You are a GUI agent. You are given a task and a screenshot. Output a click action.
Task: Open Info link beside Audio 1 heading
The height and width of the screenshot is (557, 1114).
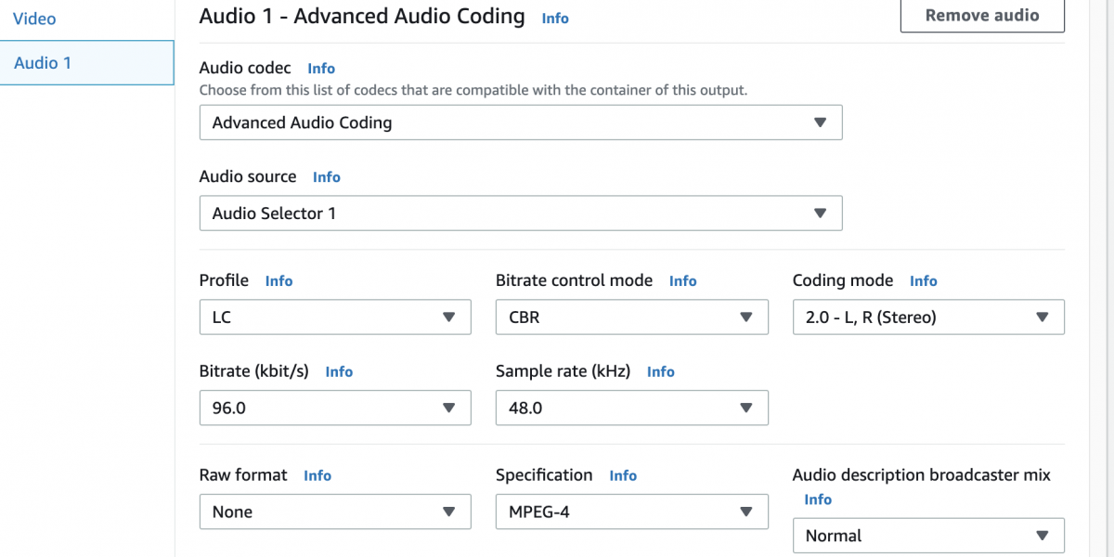(555, 19)
